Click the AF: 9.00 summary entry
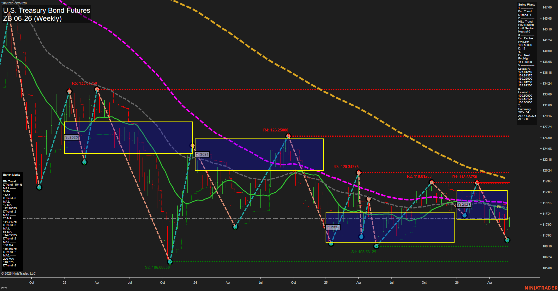558x291 pixels. click(524, 119)
